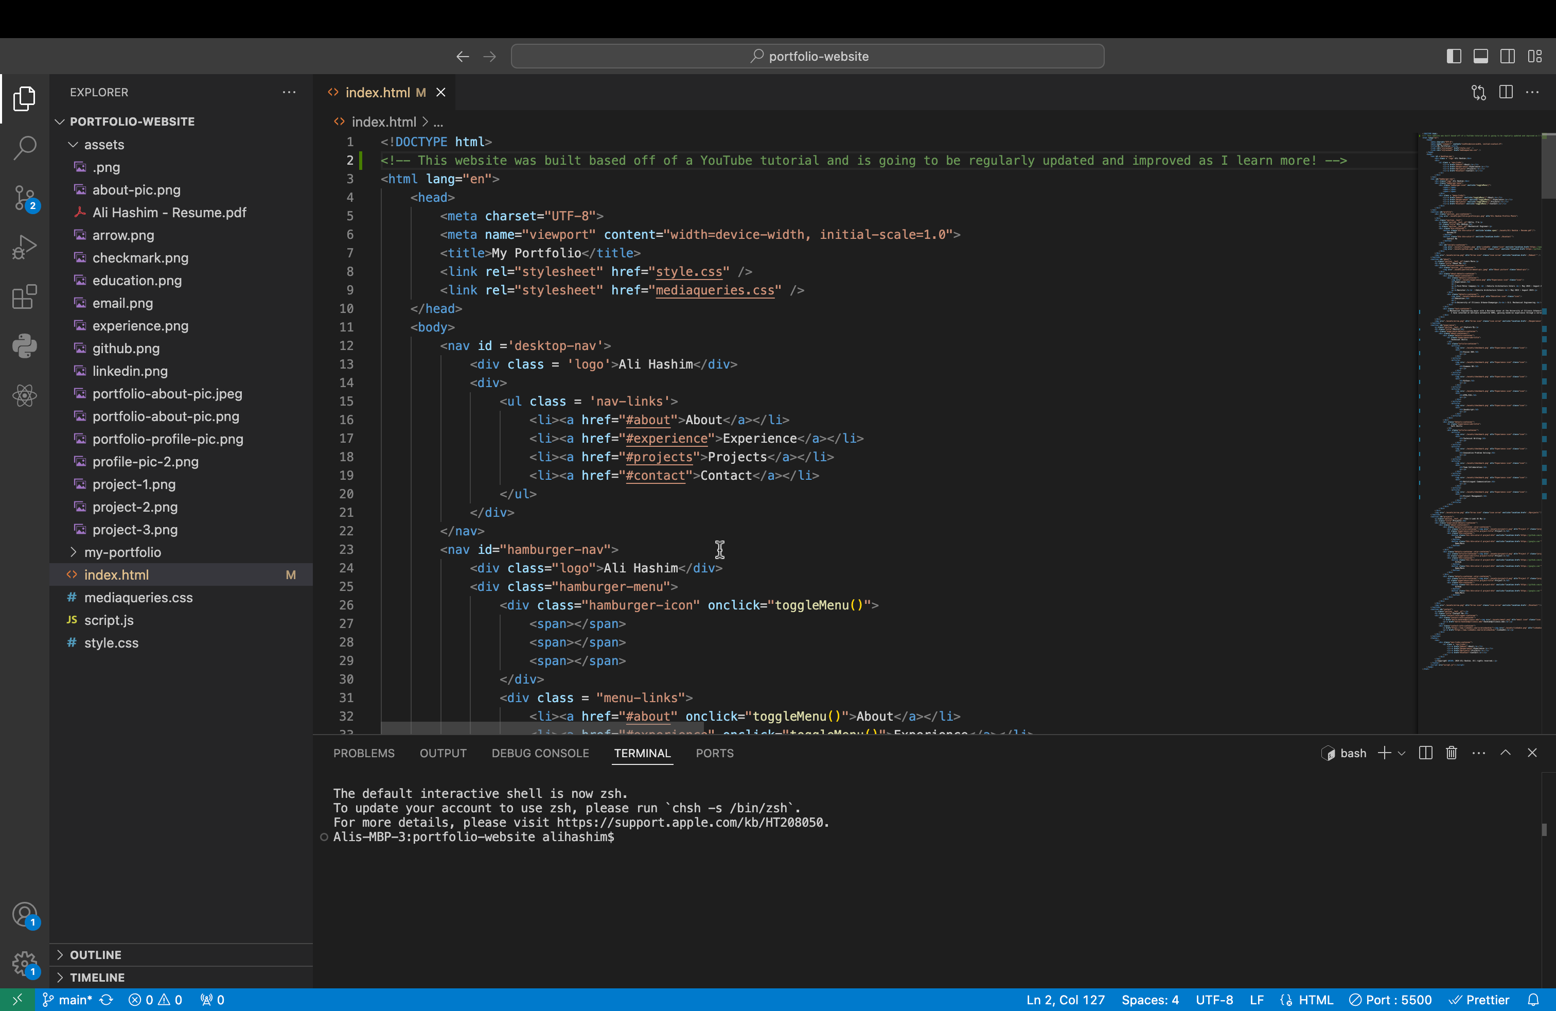Viewport: 1556px width, 1011px height.
Task: Open Explorer views and more actions ellipsis
Action: [289, 92]
